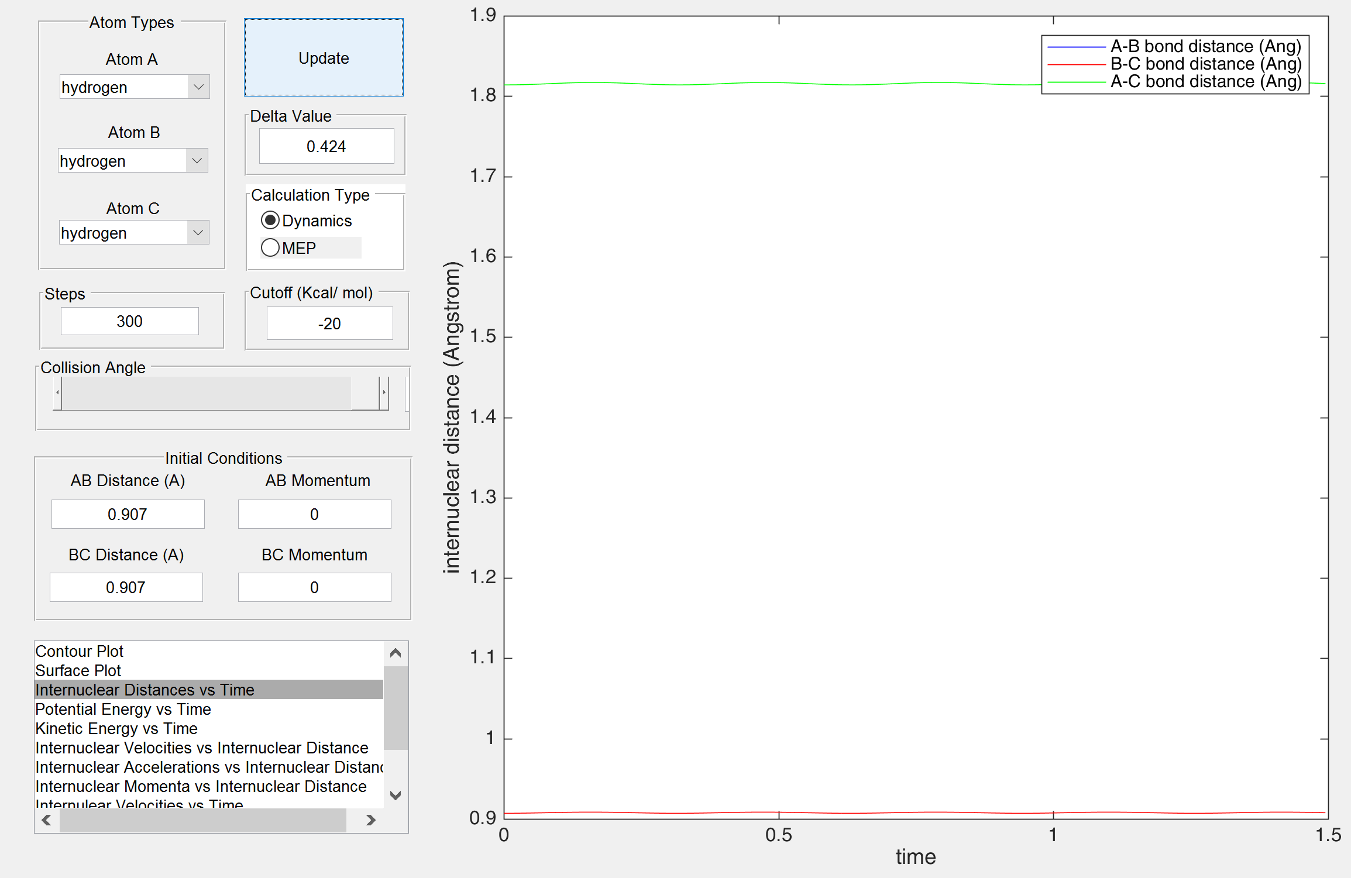
Task: Select the MEP radio button
Action: click(270, 248)
